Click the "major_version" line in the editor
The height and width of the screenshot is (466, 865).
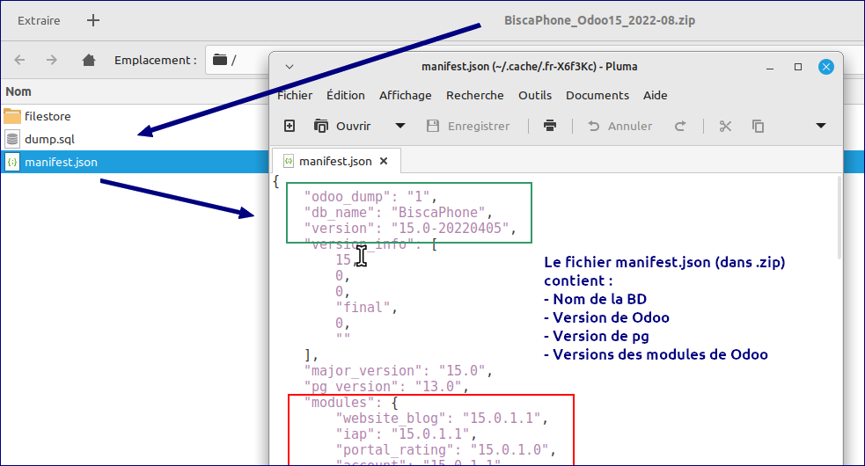pos(398,370)
